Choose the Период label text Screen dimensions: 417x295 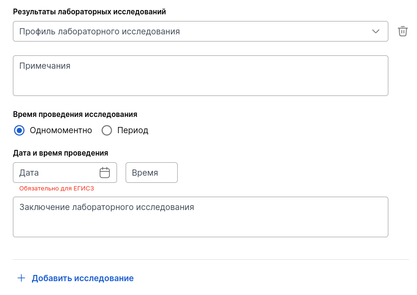point(133,130)
